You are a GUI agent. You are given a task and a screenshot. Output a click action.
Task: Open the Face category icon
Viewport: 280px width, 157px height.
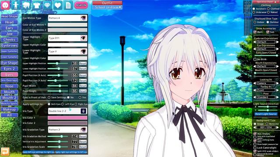pos(5,5)
